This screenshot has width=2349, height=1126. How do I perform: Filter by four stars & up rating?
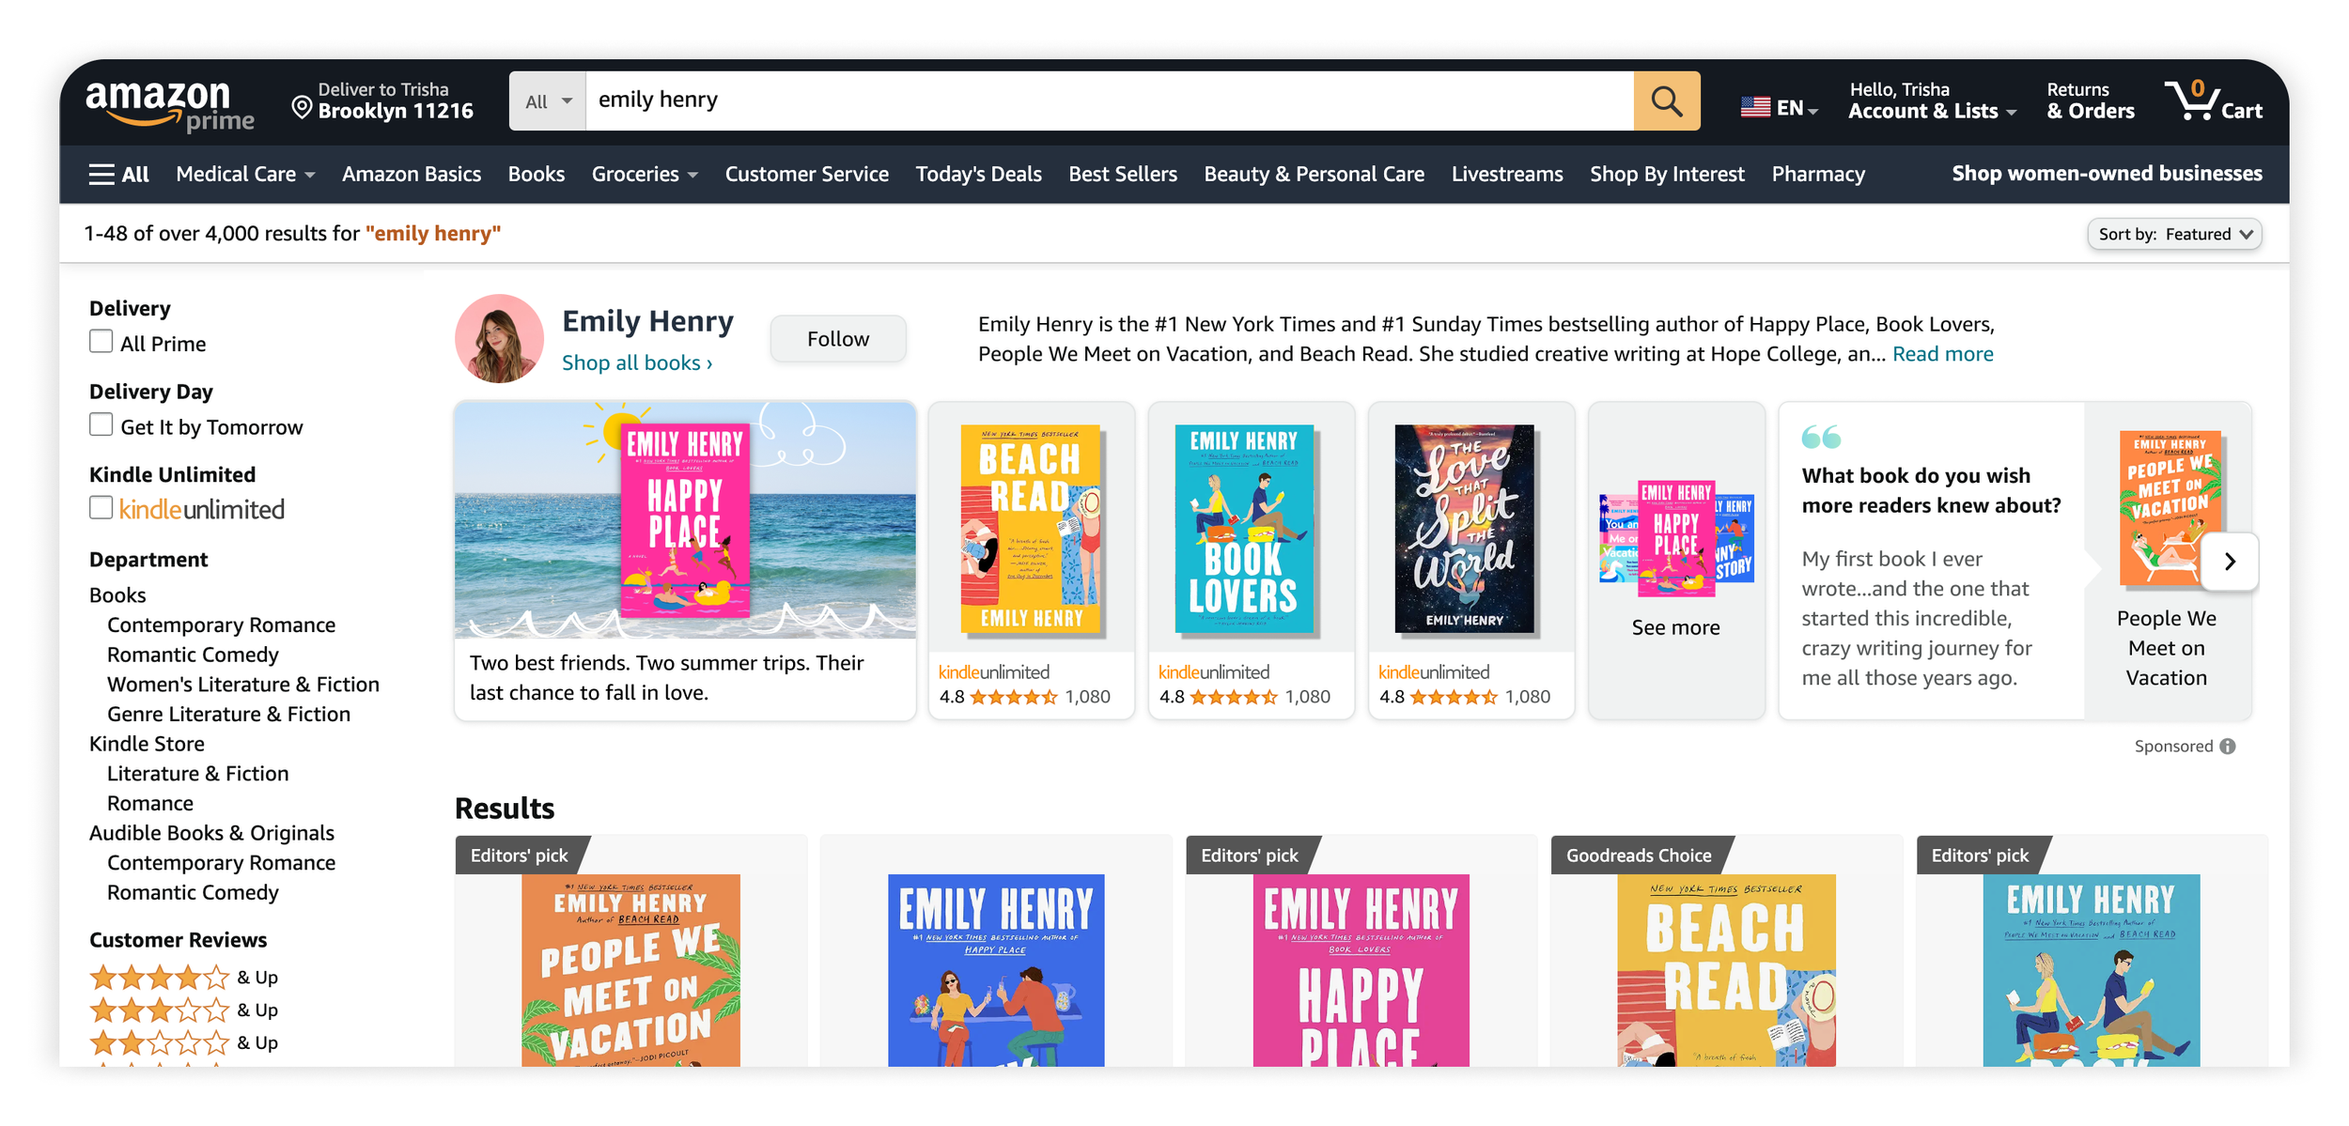183,978
